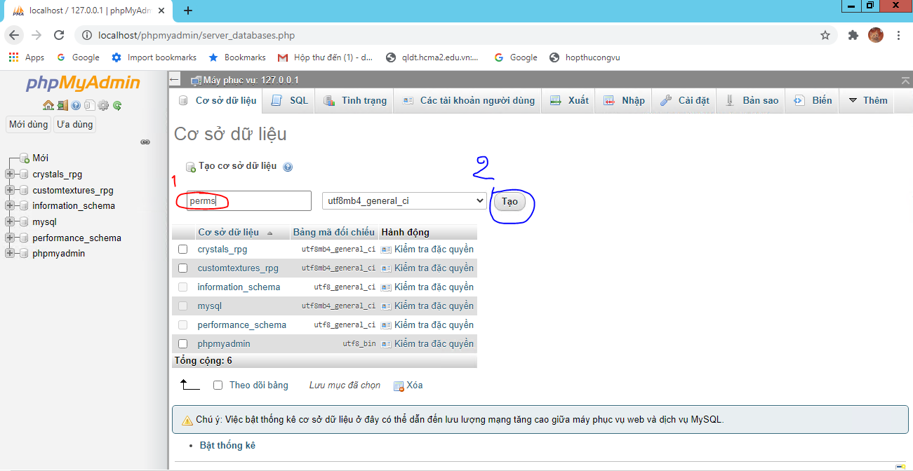
Task: Open Các tài khoản người dùng tab
Action: [x=468, y=100]
